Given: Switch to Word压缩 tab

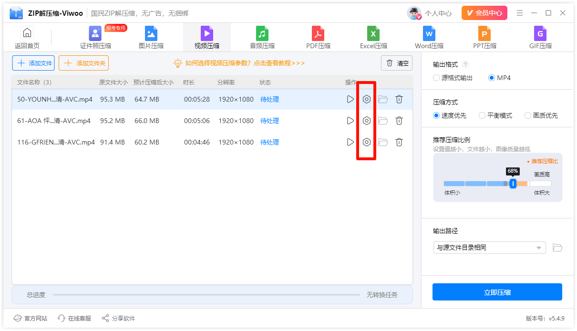Looking at the screenshot, I should [429, 38].
